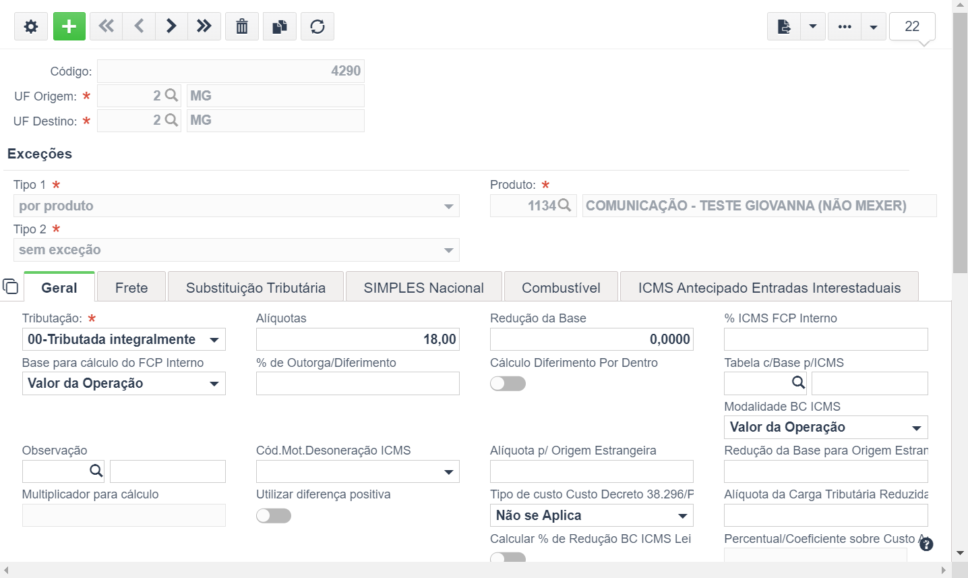968x578 pixels.
Task: Click the vertical scrollbar thumb
Action: point(960,142)
